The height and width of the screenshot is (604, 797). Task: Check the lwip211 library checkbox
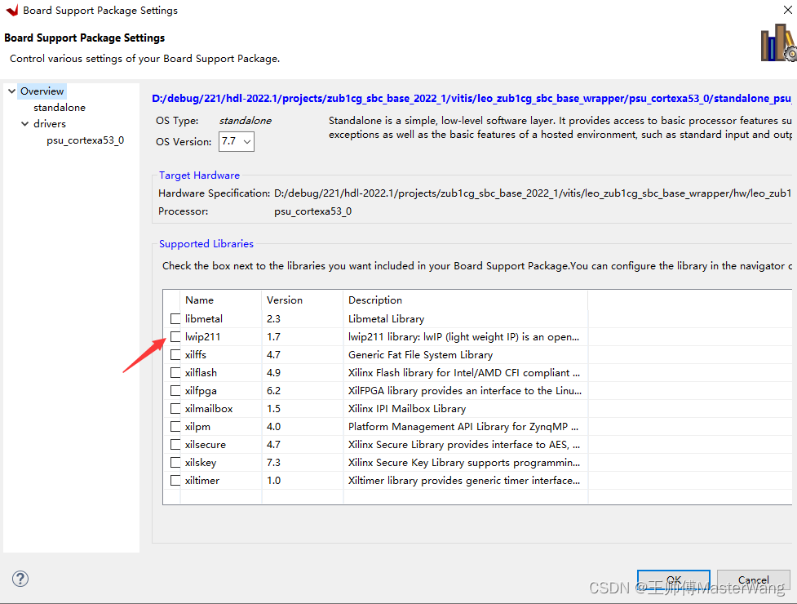[175, 336]
